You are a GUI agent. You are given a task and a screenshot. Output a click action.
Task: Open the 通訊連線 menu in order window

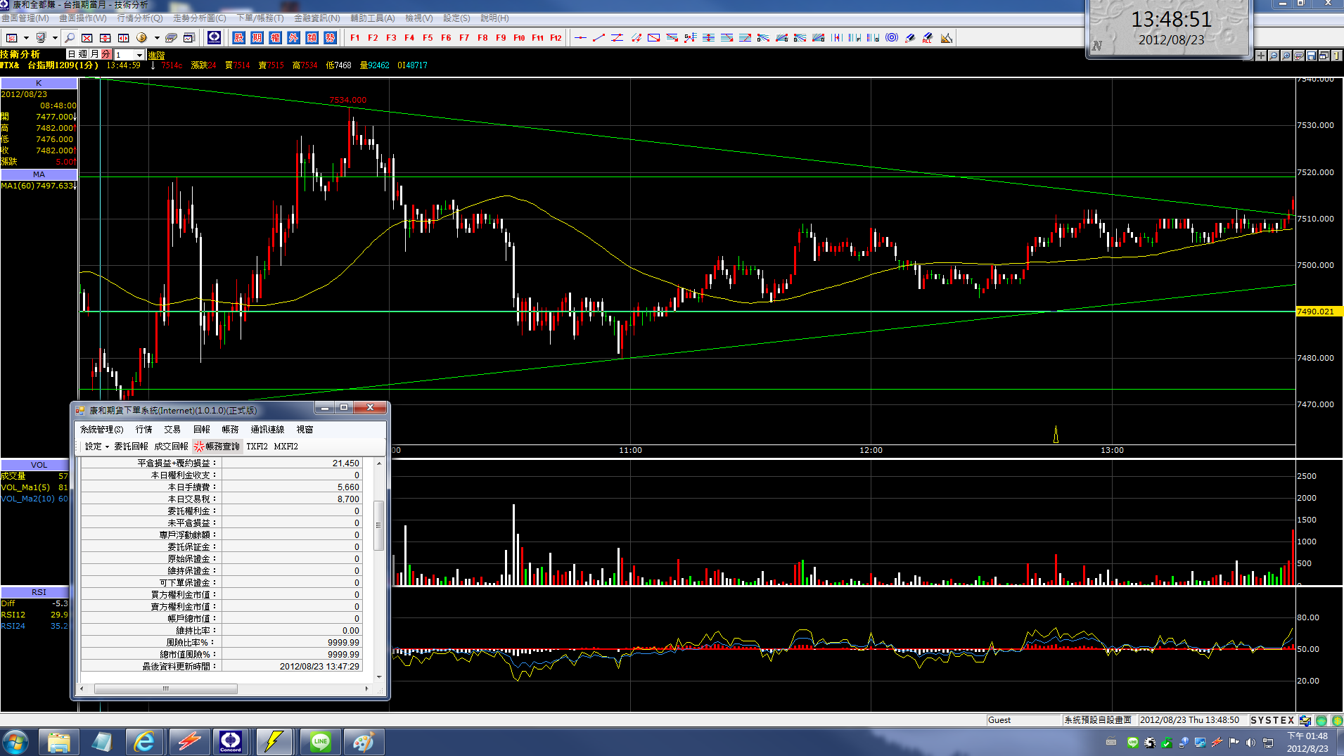click(x=267, y=430)
